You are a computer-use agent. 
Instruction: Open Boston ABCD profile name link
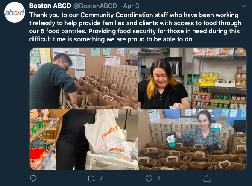click(x=50, y=6)
